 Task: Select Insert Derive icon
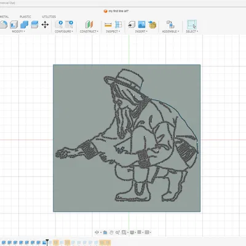coord(132,25)
